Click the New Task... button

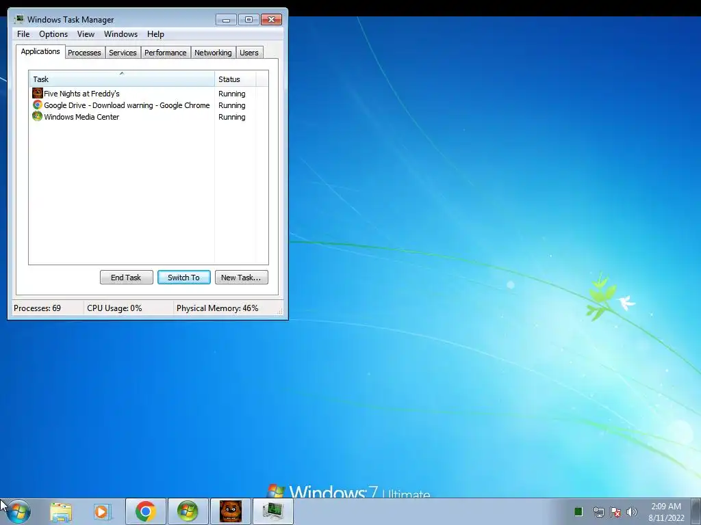pyautogui.click(x=242, y=278)
